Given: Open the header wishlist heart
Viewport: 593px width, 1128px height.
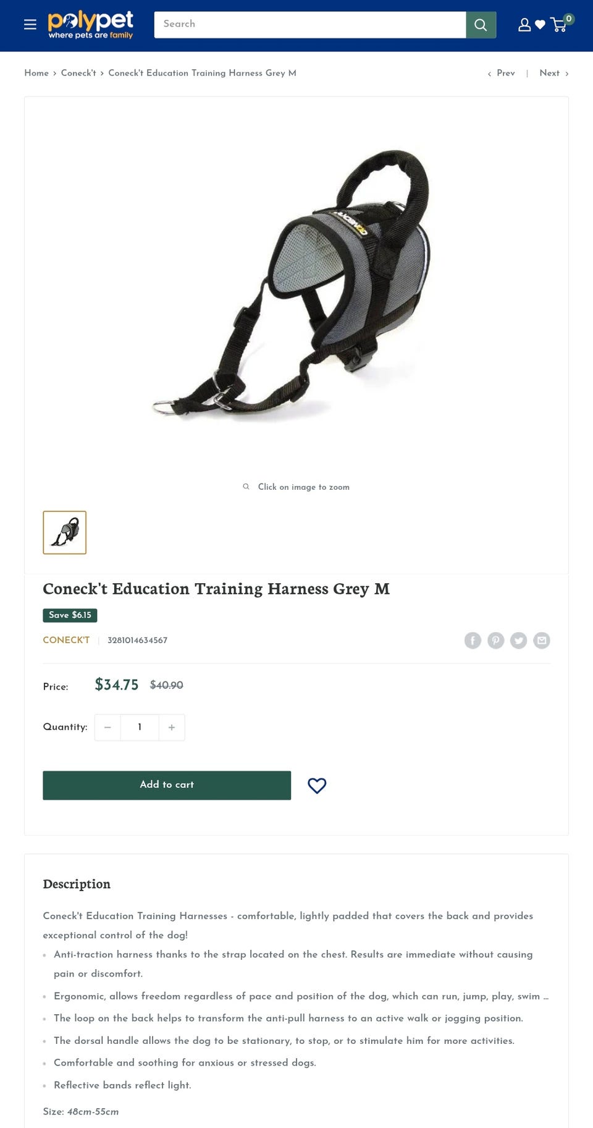Looking at the screenshot, I should point(540,25).
